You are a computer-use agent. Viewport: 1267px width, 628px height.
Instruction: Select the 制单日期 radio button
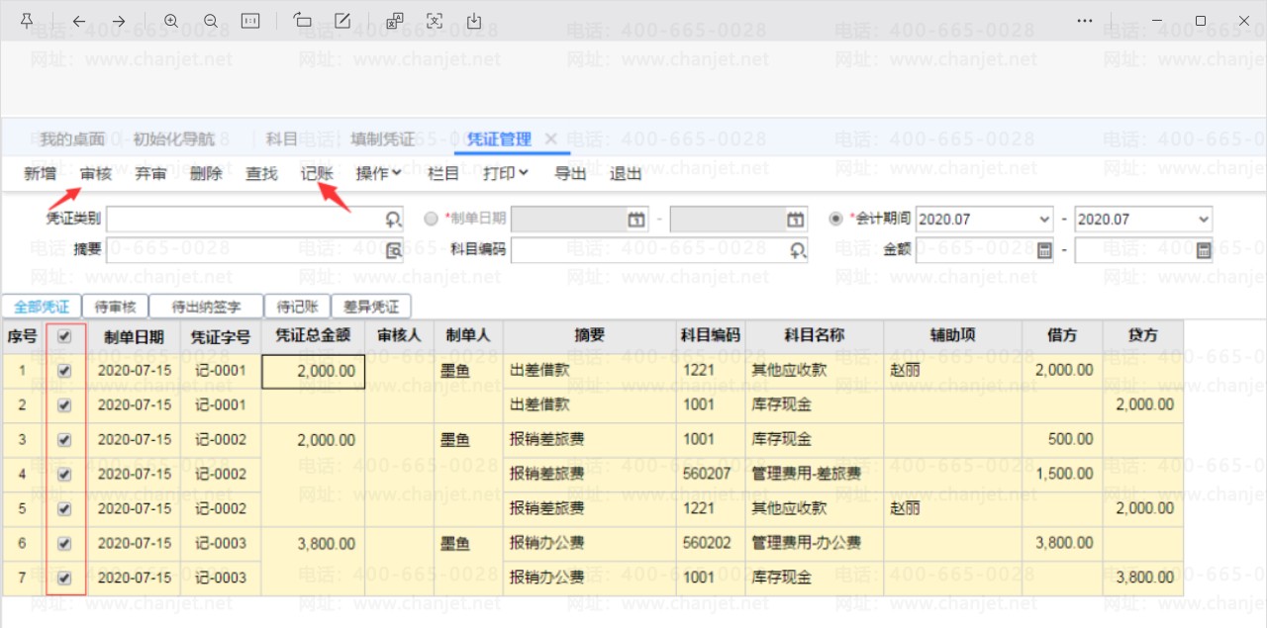pyautogui.click(x=431, y=219)
